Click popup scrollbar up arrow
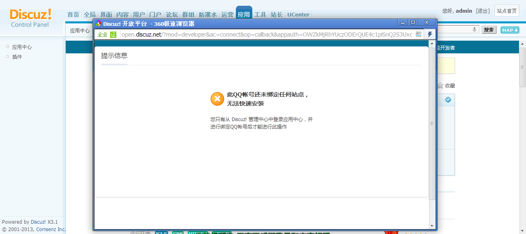This screenshot has width=526, height=234. pyautogui.click(x=432, y=43)
